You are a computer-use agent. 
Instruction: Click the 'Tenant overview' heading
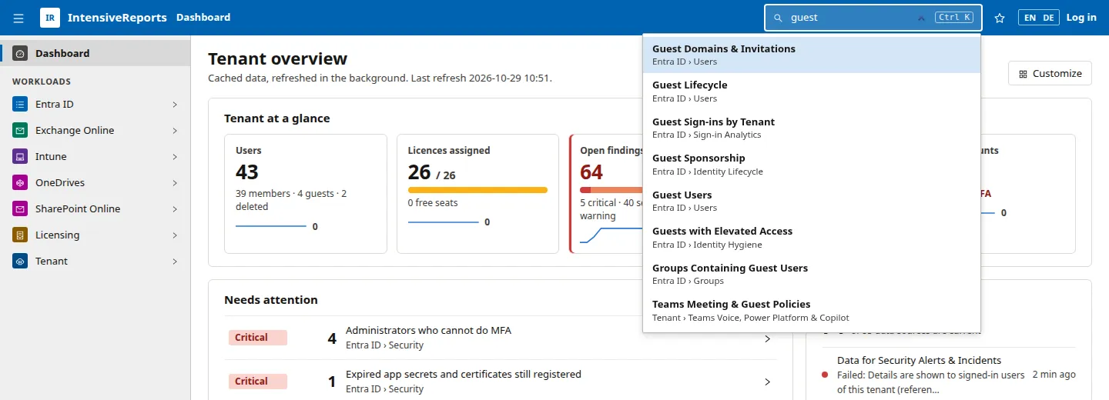pyautogui.click(x=278, y=59)
